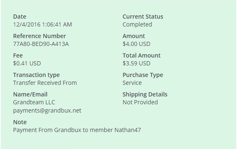
Task: Select the Grandteam LLC name
Action: pyautogui.click(x=34, y=102)
